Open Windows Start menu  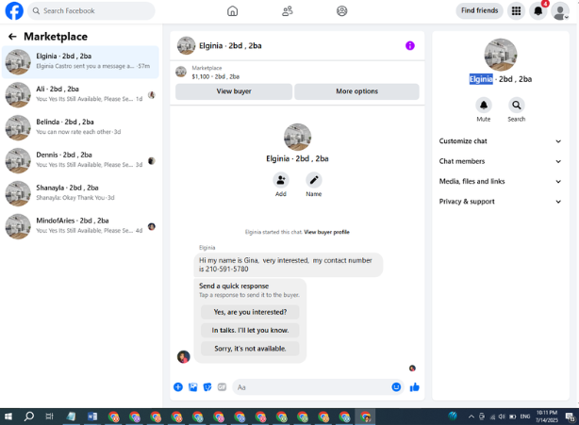coord(8,417)
